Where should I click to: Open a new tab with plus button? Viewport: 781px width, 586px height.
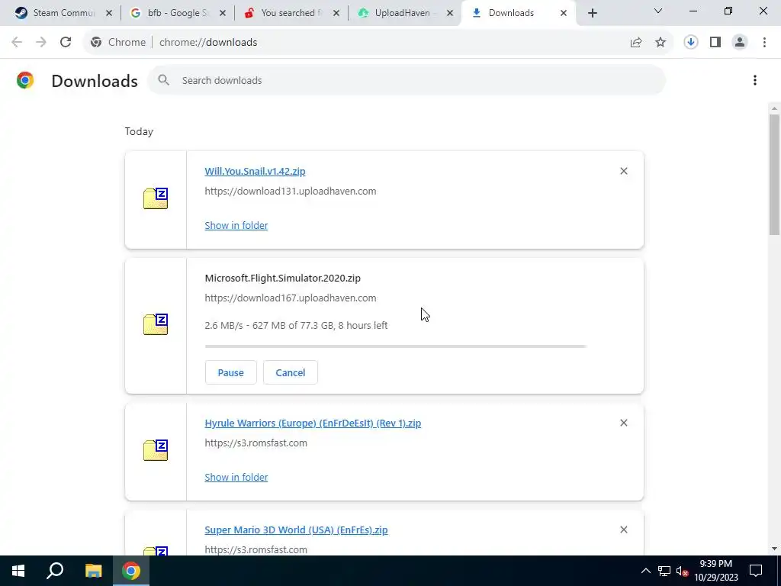[x=592, y=13]
